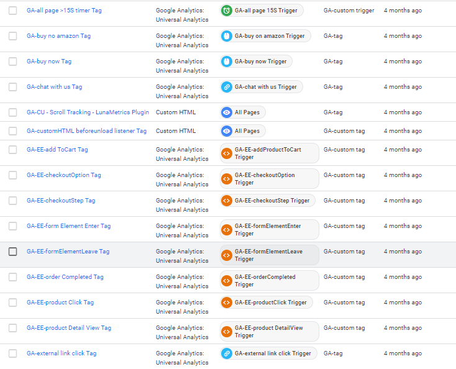Viewport: 456px width, 369px height.
Task: Click the GA-buy now Trigger mouse icon
Action: point(227,61)
